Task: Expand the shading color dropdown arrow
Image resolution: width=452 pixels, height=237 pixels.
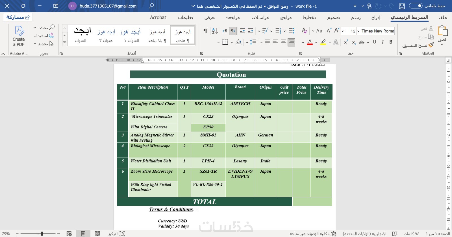Action: pyautogui.click(x=232, y=42)
